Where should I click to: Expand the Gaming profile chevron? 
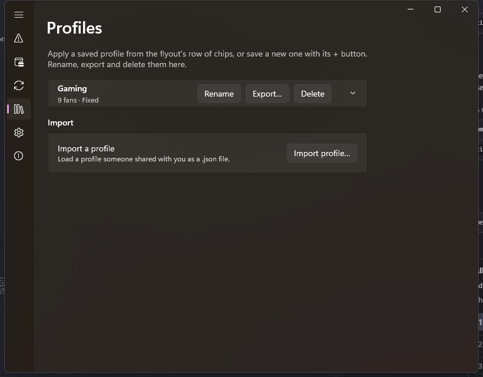tap(353, 93)
